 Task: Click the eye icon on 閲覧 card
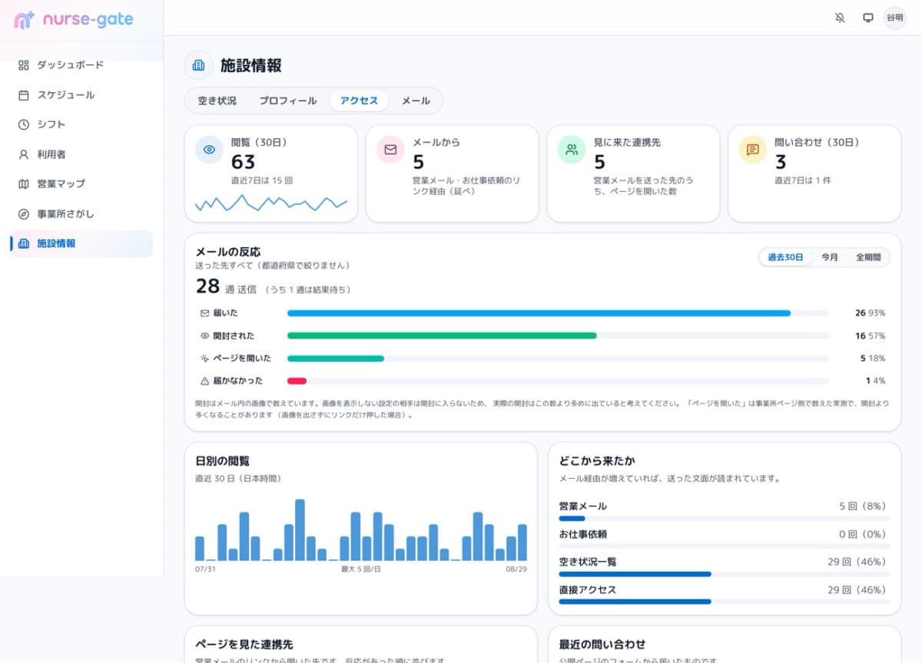[209, 150]
